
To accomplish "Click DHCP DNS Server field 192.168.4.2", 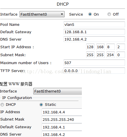I will 94,39.
